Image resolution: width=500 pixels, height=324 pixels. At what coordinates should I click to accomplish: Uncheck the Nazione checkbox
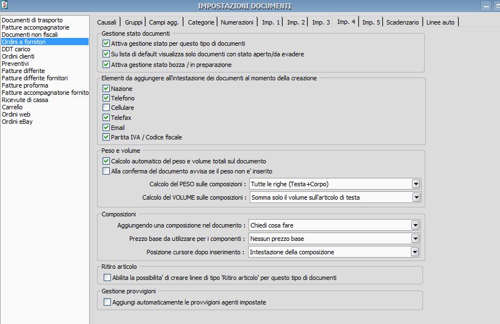point(106,88)
